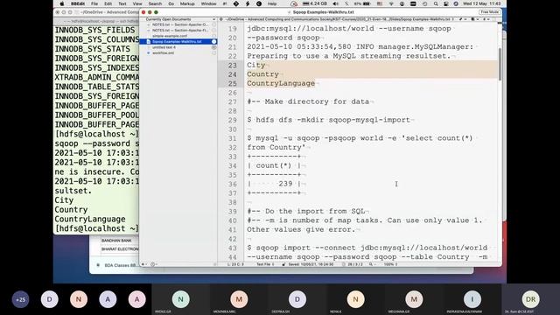Viewport: 560px width, 315px height.
Task: Click the '#-- Make directory for data' comment
Action: (308, 101)
